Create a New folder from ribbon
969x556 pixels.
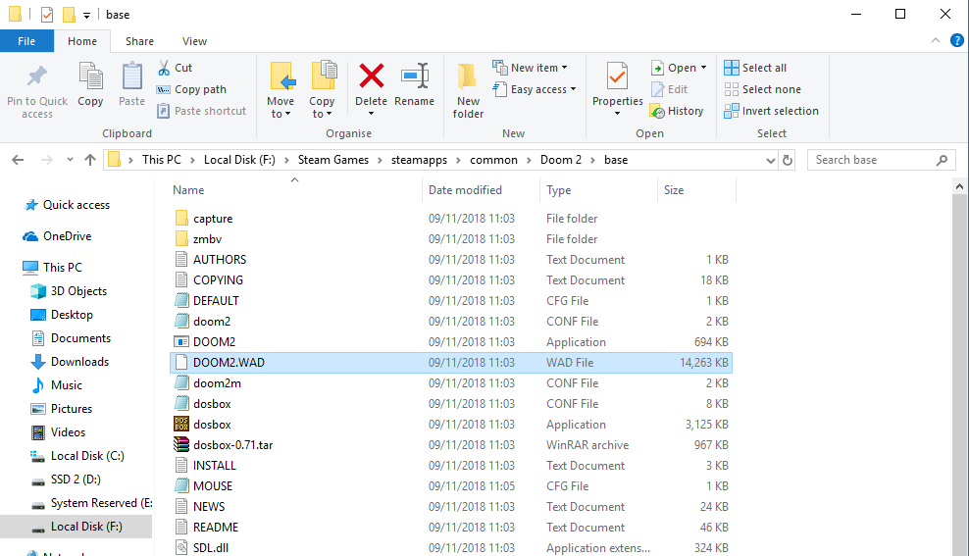[468, 91]
